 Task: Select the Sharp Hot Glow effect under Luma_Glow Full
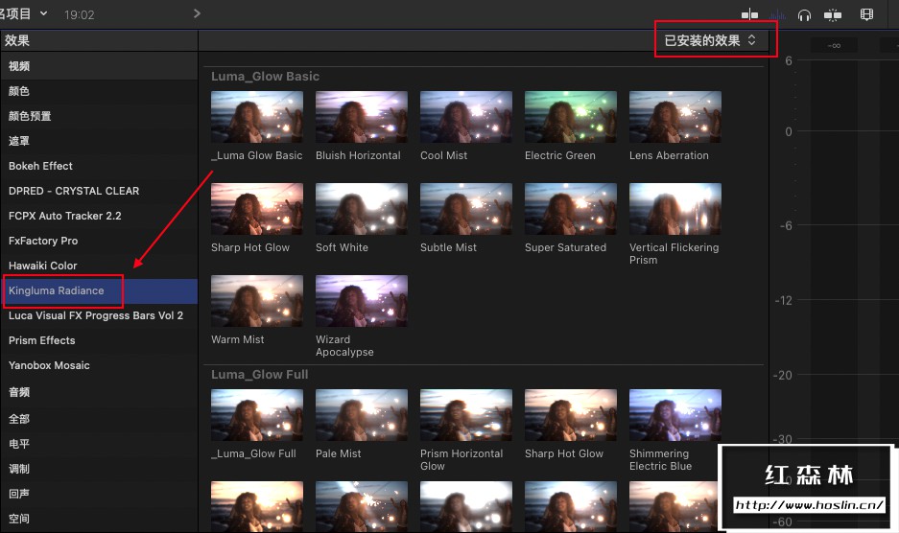click(571, 415)
